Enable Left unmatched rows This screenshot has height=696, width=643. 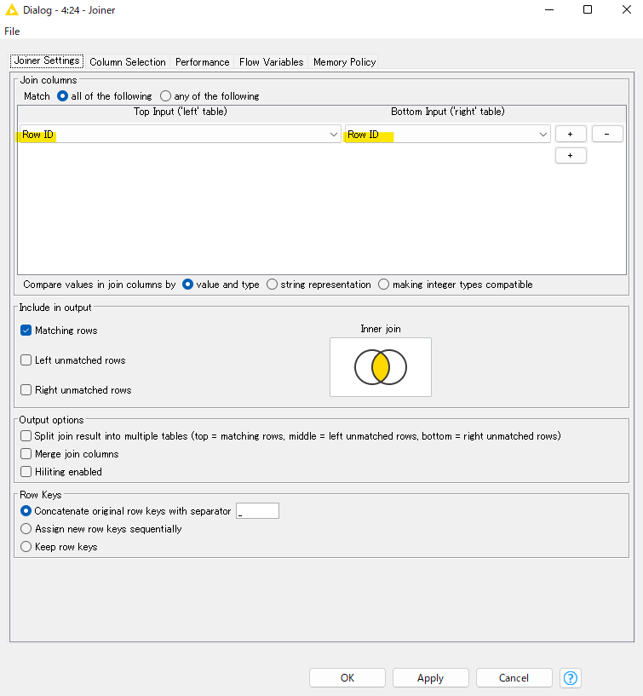[x=26, y=360]
